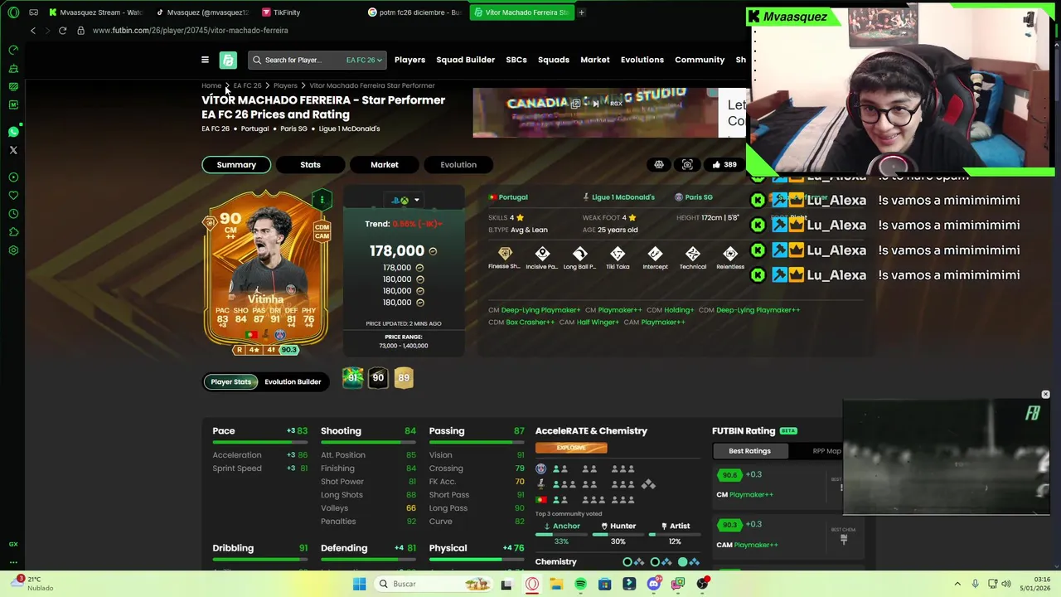Open WhatsApp in the browser sidebar
Screen dimensions: 1061x597
click(13, 132)
